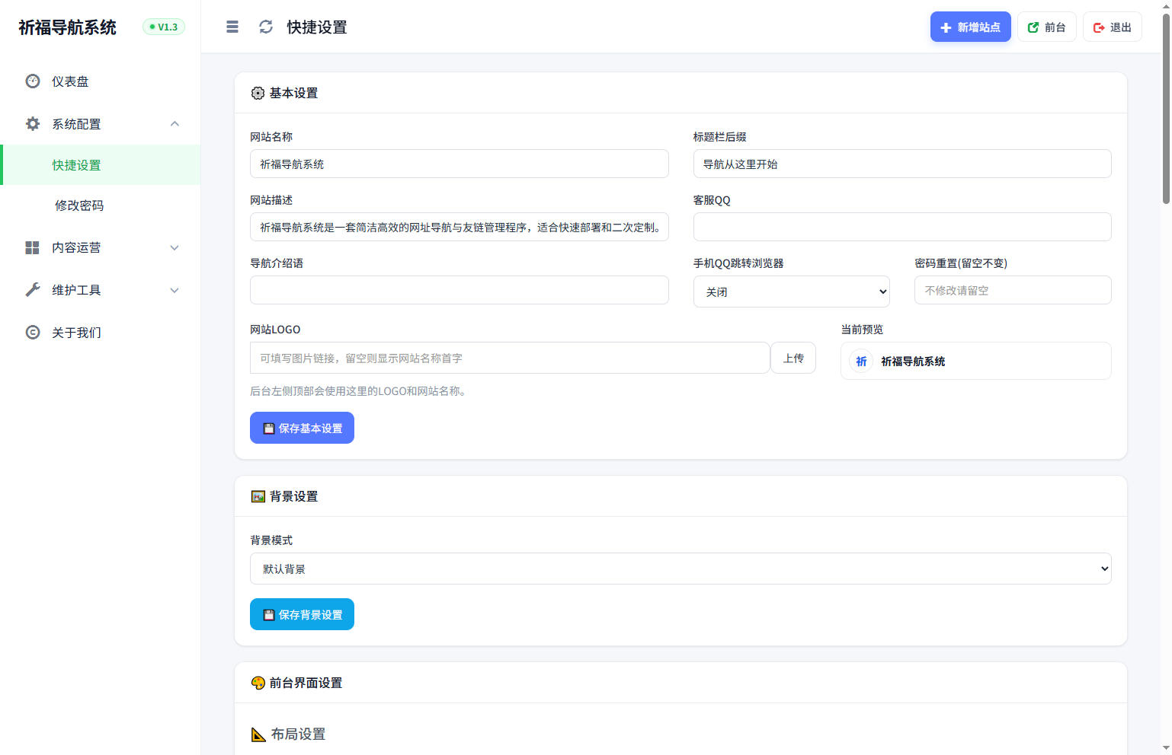Click the system config gear icon
The height and width of the screenshot is (755, 1172).
(33, 124)
